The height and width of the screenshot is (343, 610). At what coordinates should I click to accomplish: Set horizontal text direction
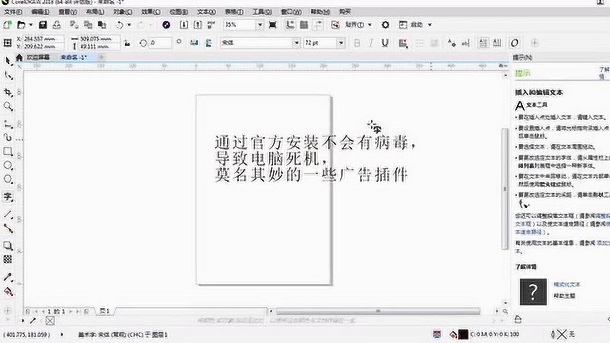coord(483,43)
